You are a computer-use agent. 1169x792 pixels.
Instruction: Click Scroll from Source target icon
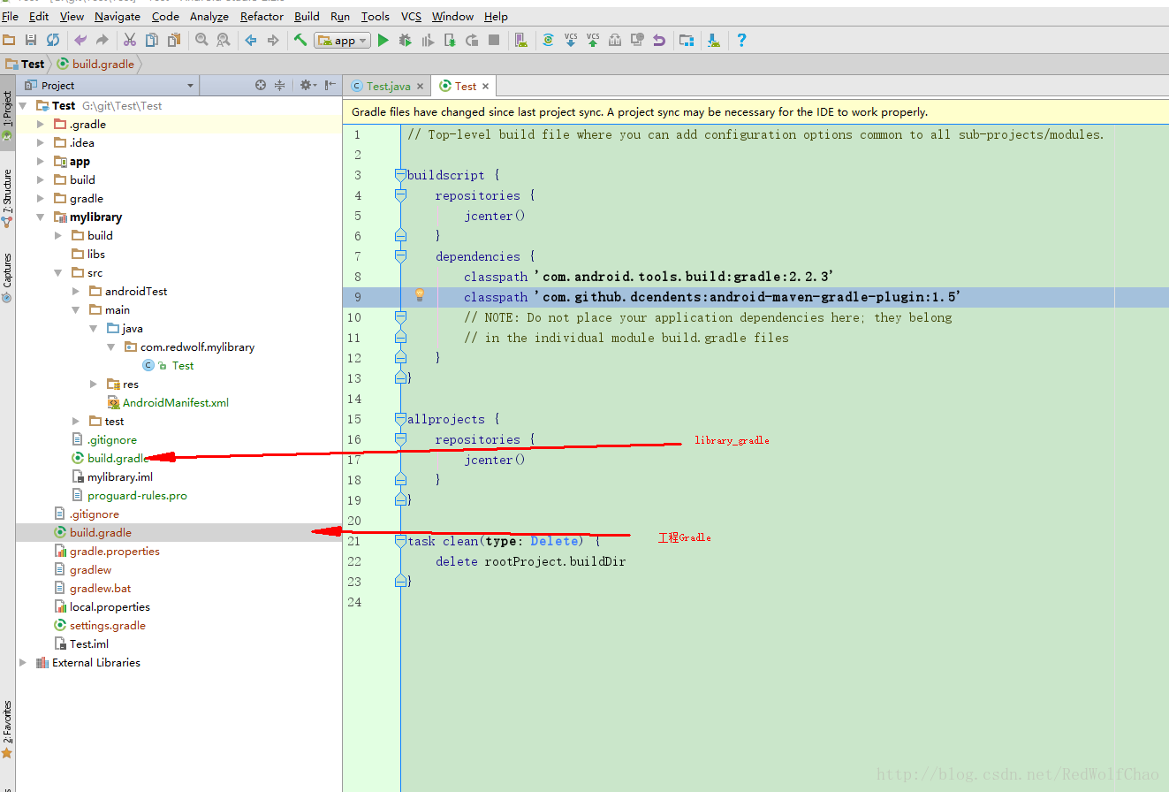pyautogui.click(x=261, y=85)
